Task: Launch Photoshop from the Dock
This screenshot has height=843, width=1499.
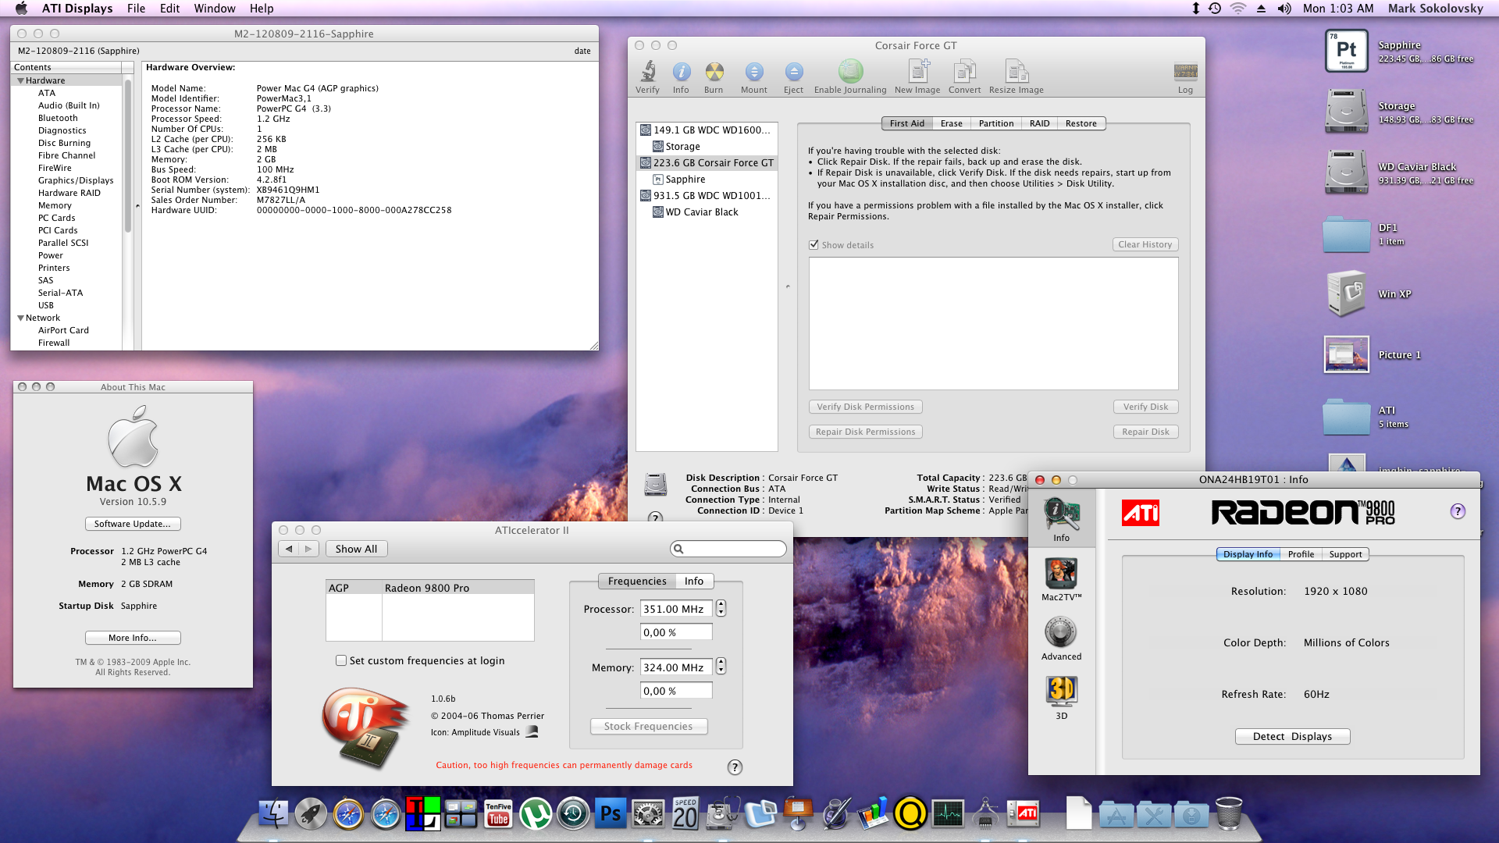Action: (x=611, y=813)
